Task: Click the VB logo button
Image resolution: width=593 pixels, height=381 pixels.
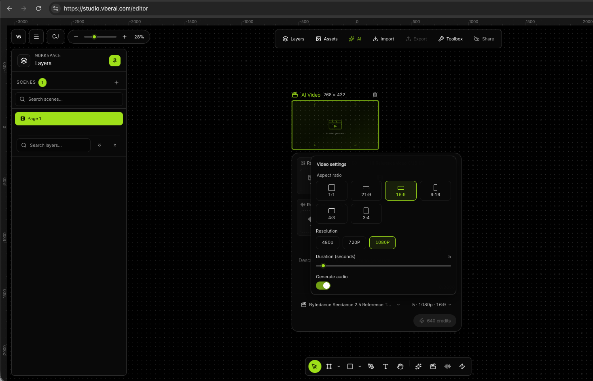Action: [x=19, y=37]
